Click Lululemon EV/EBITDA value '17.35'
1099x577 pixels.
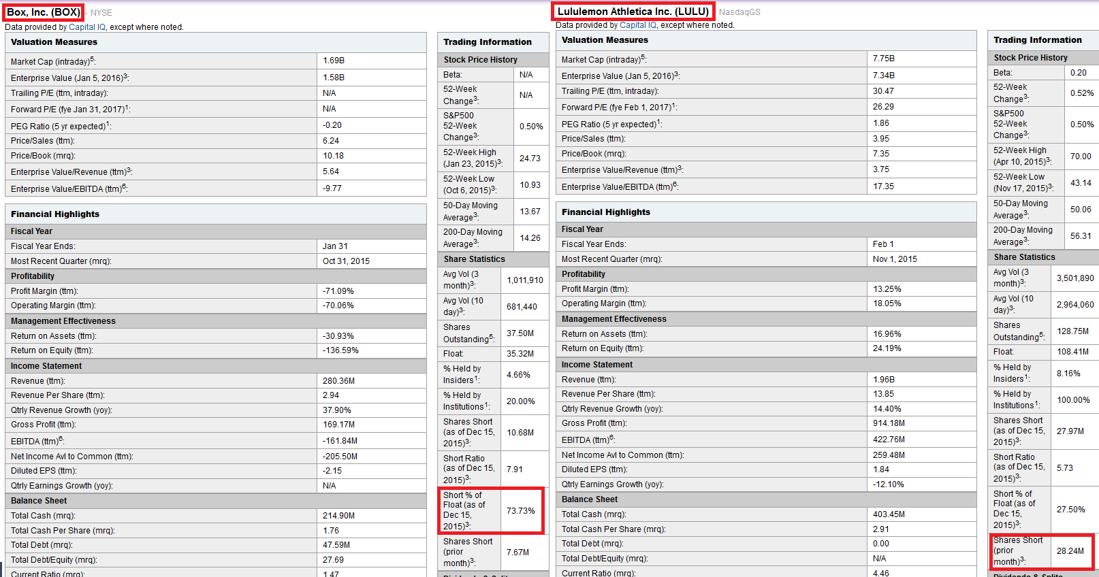tap(884, 186)
